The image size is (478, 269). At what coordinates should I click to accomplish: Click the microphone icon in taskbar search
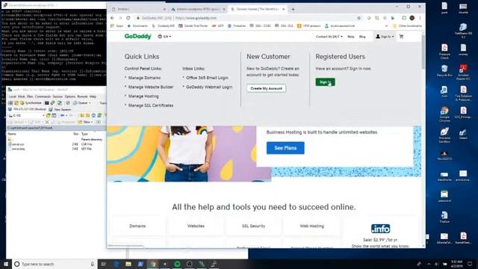coord(92,264)
